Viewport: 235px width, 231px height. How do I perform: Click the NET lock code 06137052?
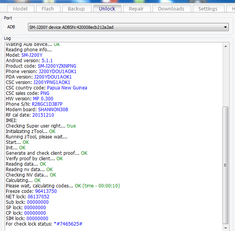pos(39,197)
